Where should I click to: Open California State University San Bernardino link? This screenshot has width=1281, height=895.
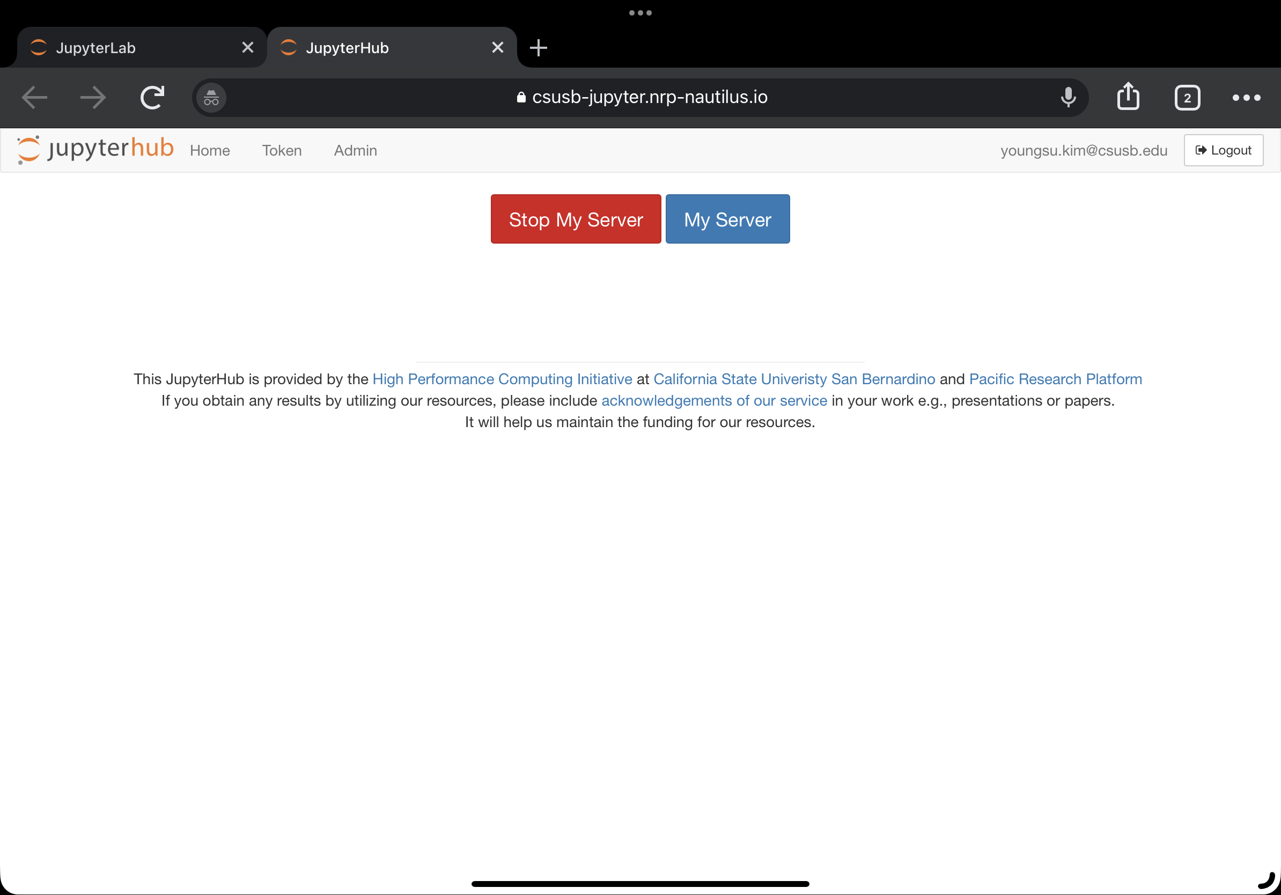tap(794, 379)
